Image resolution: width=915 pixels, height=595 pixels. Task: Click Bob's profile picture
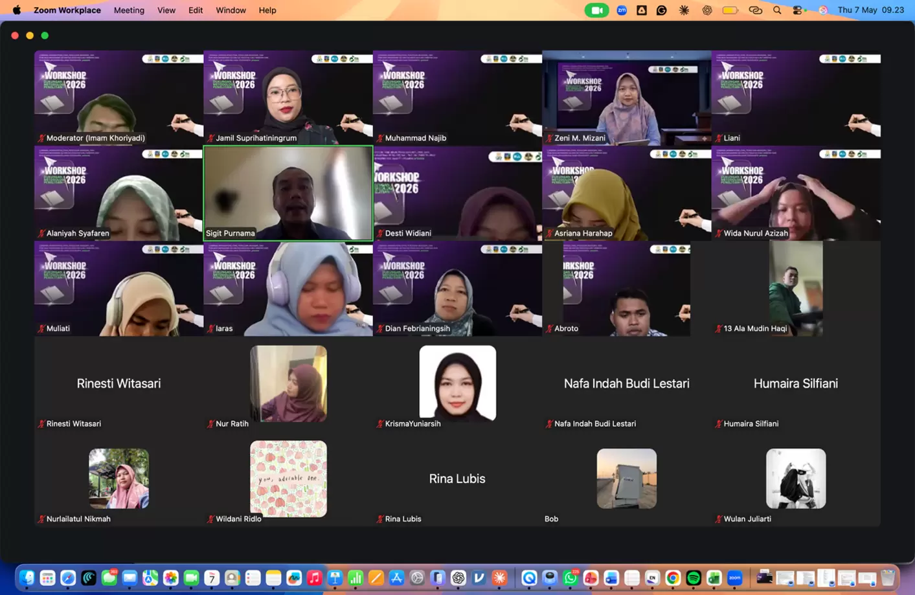[x=627, y=478]
